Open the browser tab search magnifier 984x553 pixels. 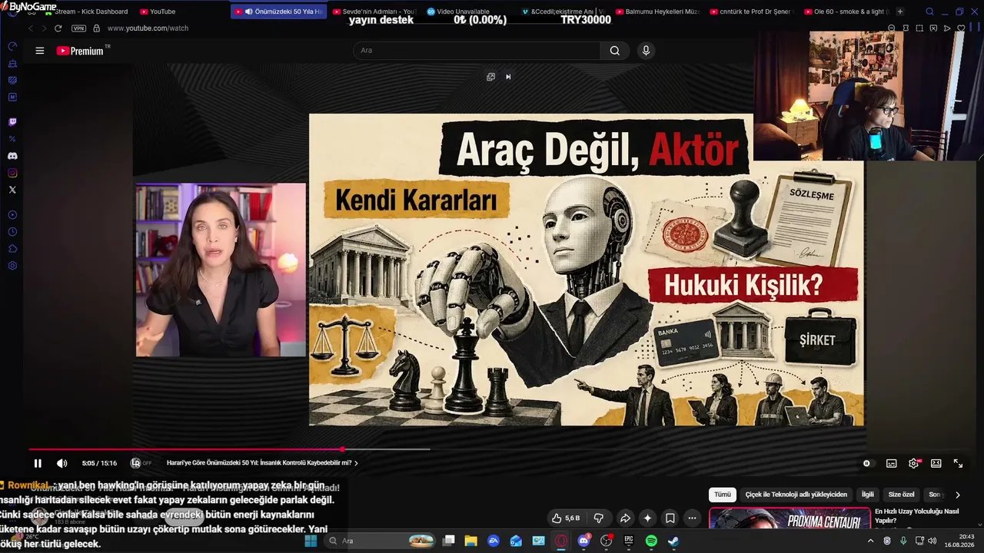click(929, 12)
